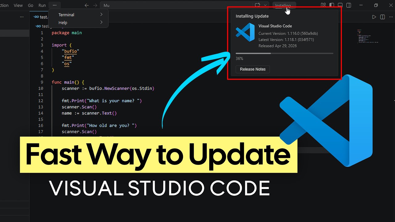The height and width of the screenshot is (222, 395).
Task: Open the Copilot chat icon
Action: point(257,5)
